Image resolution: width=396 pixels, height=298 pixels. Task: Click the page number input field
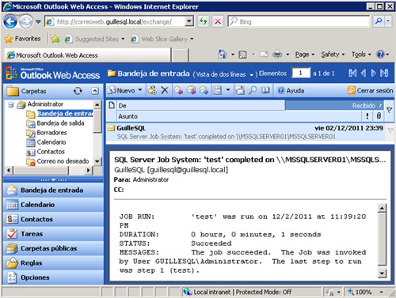pyautogui.click(x=301, y=73)
